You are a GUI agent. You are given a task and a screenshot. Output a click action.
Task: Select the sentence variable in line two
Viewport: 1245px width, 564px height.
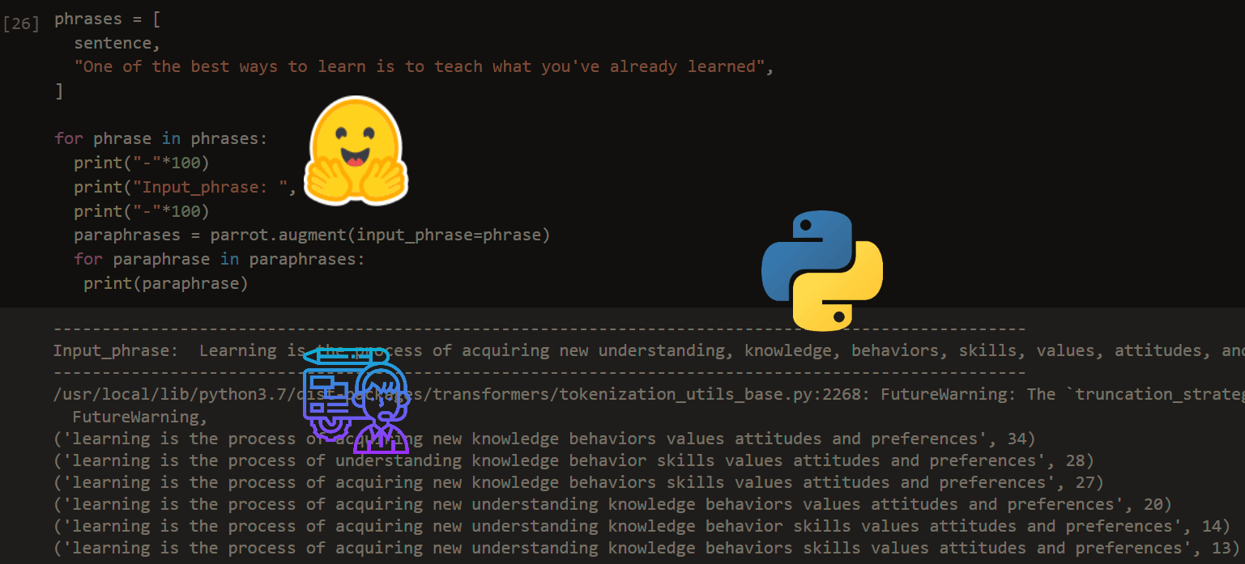[x=113, y=42]
